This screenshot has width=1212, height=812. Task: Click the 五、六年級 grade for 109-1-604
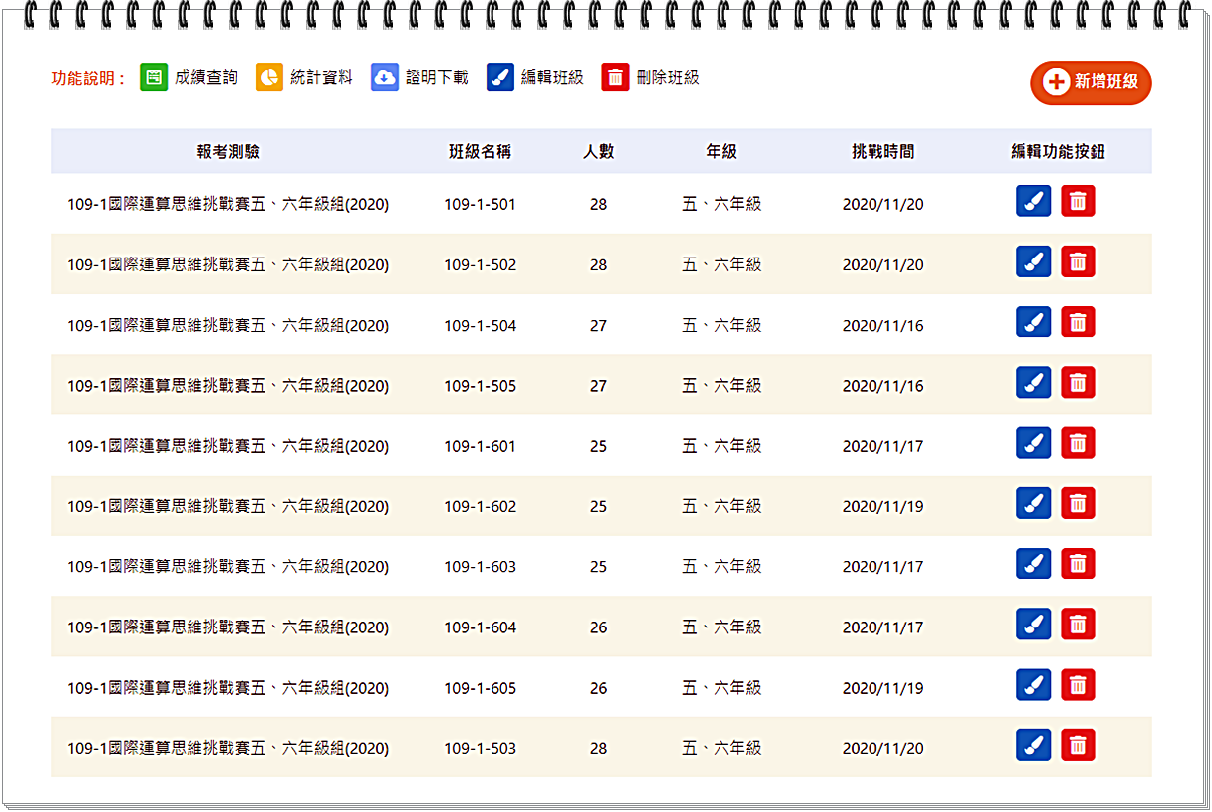tap(721, 627)
